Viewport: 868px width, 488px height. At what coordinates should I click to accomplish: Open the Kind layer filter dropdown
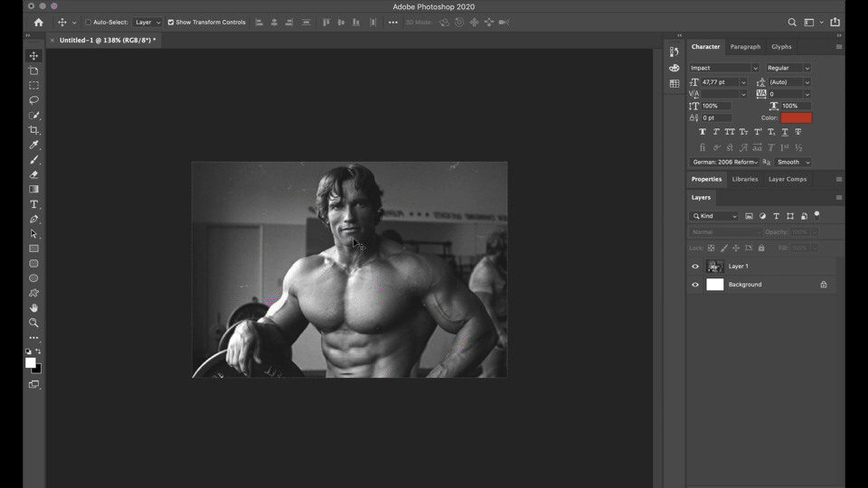[x=714, y=216]
